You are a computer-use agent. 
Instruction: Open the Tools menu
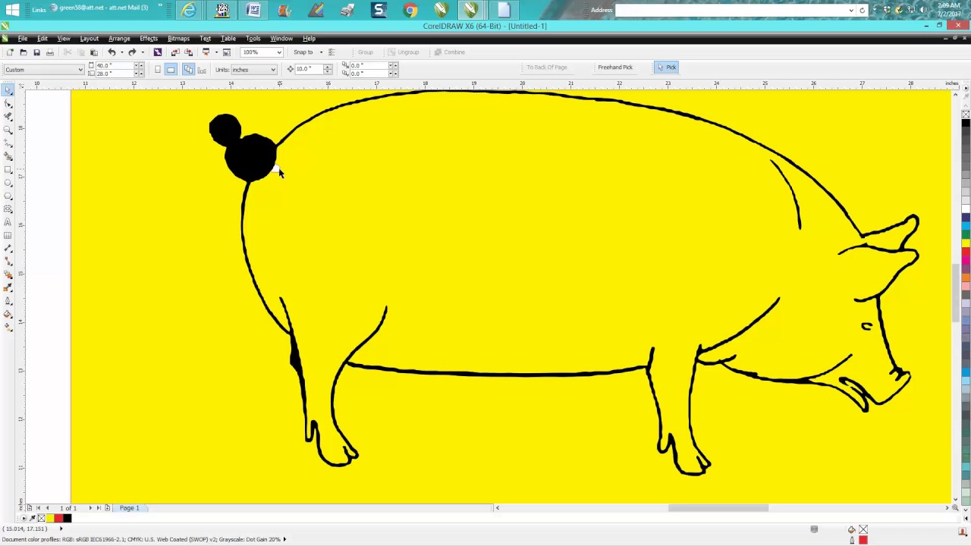point(253,39)
